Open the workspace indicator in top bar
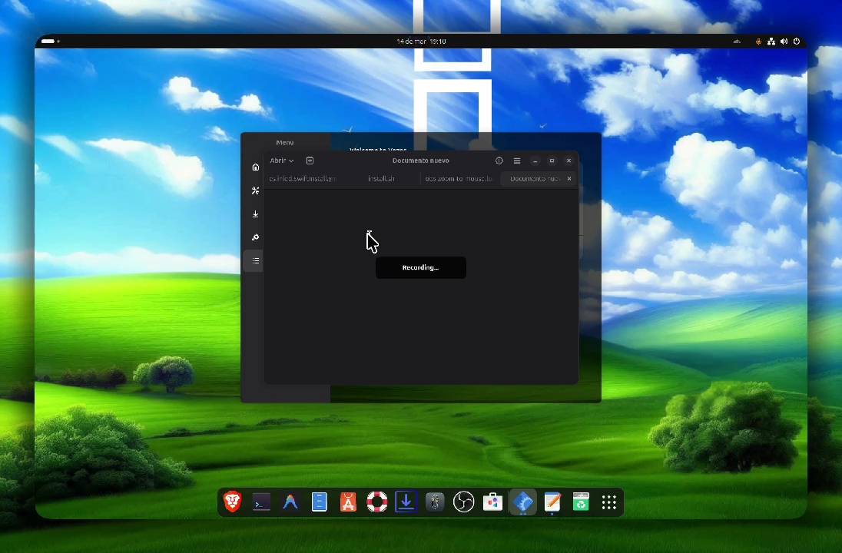Viewport: 842px width, 553px height. click(51, 41)
